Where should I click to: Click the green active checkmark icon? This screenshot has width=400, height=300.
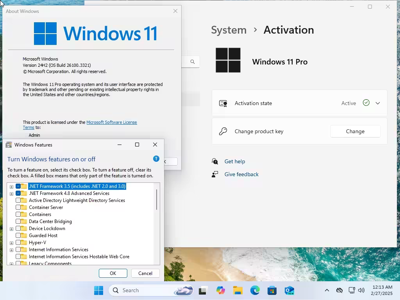pyautogui.click(x=366, y=103)
